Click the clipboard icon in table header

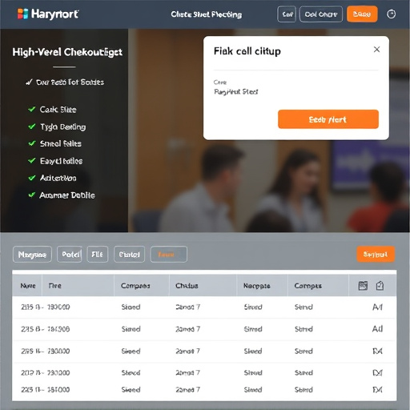point(380,286)
